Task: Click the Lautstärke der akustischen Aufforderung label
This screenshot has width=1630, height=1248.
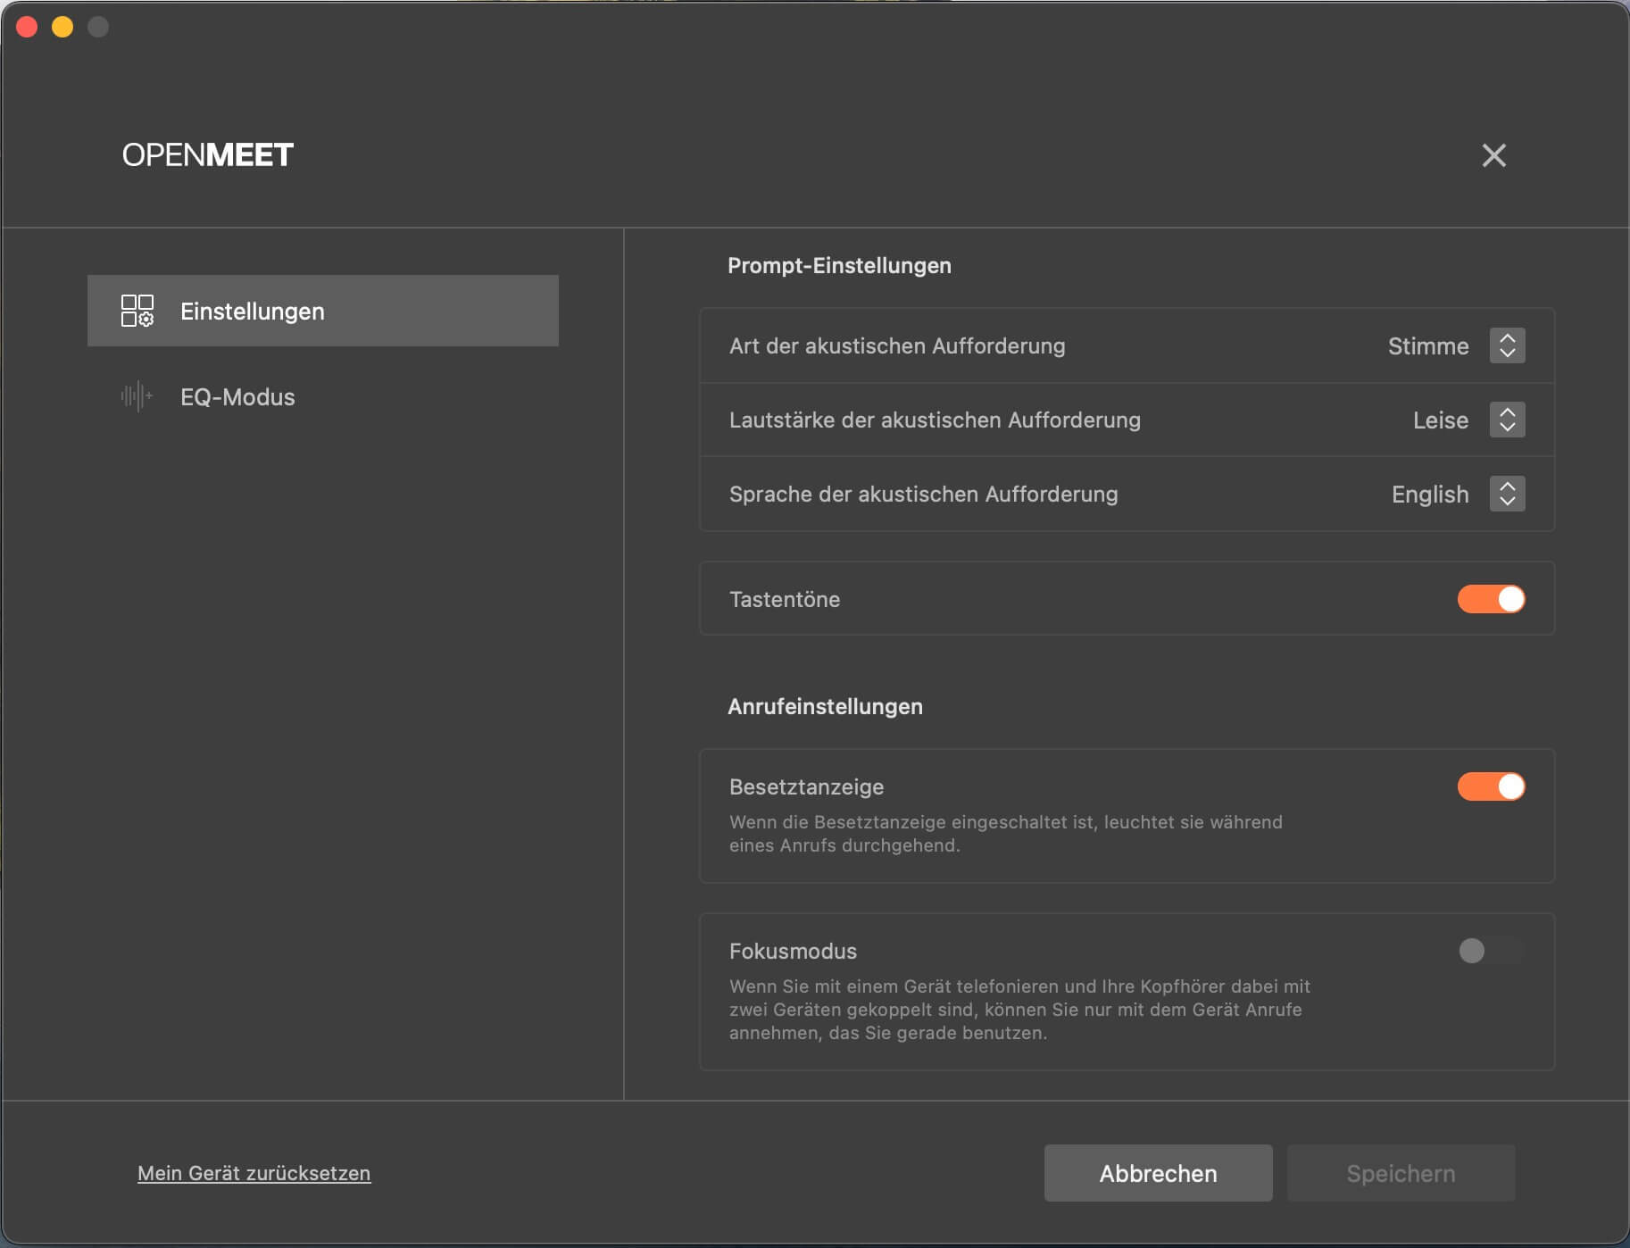Action: point(935,420)
